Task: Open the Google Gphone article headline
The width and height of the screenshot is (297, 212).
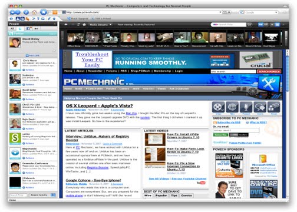Action: [93, 180]
